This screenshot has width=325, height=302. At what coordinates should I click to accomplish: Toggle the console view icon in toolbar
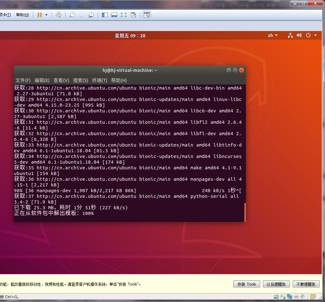point(147,15)
